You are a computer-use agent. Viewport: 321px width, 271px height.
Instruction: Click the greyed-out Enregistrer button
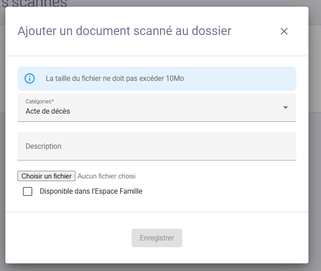pos(157,238)
